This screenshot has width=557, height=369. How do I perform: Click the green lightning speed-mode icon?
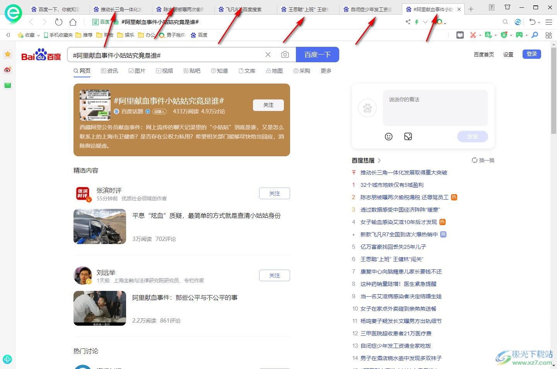pyautogui.click(x=417, y=22)
